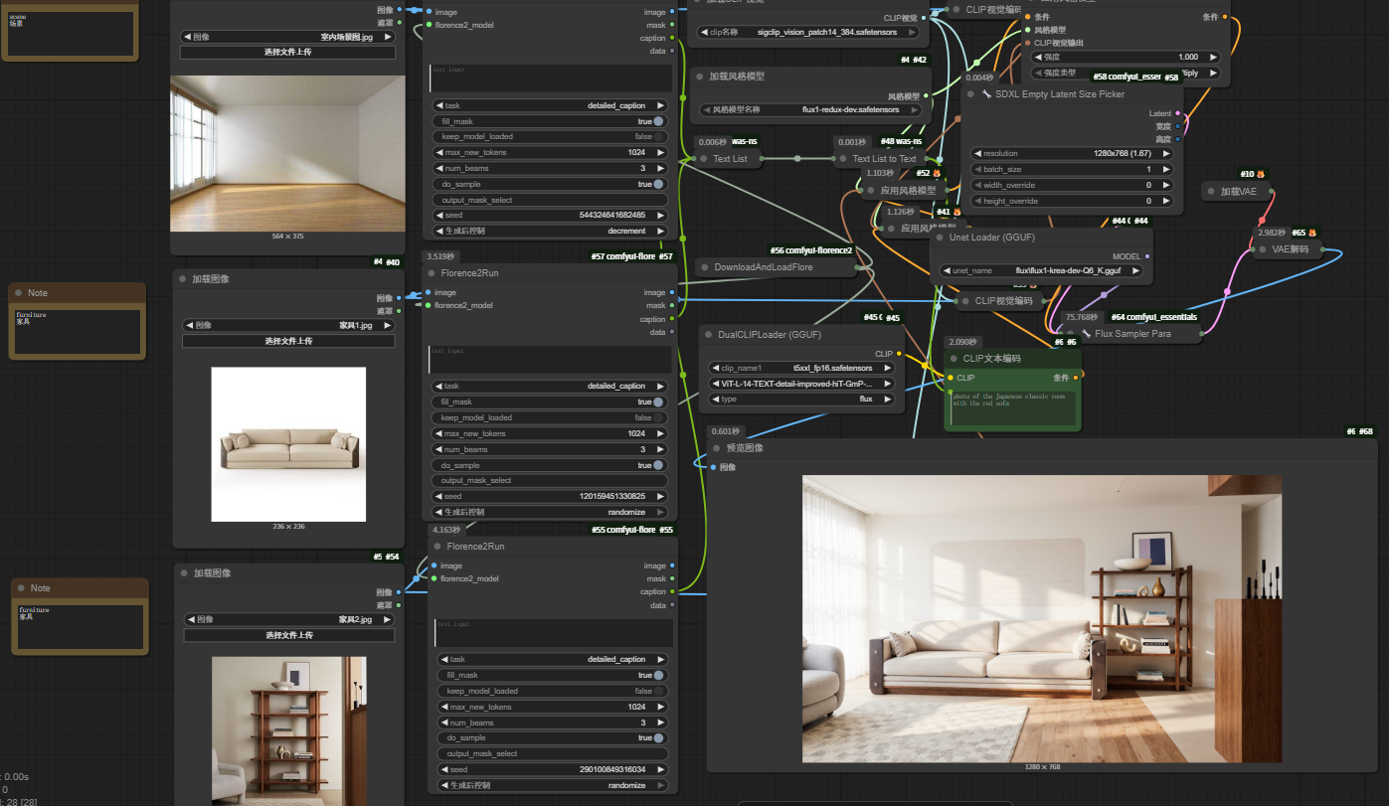The width and height of the screenshot is (1389, 806).
Task: Click the title dot of Text List to Text
Action: point(842,158)
